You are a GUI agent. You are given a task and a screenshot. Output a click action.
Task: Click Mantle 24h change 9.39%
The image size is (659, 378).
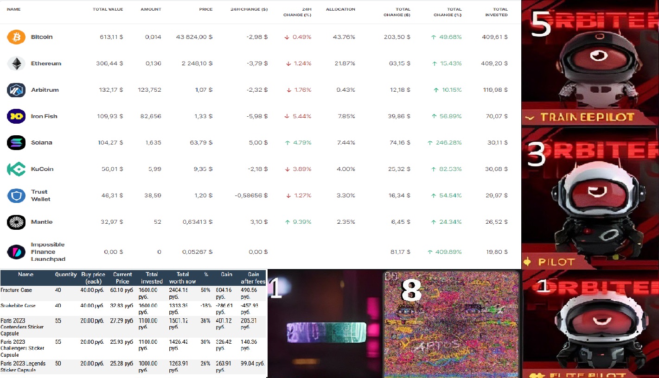[x=298, y=222]
